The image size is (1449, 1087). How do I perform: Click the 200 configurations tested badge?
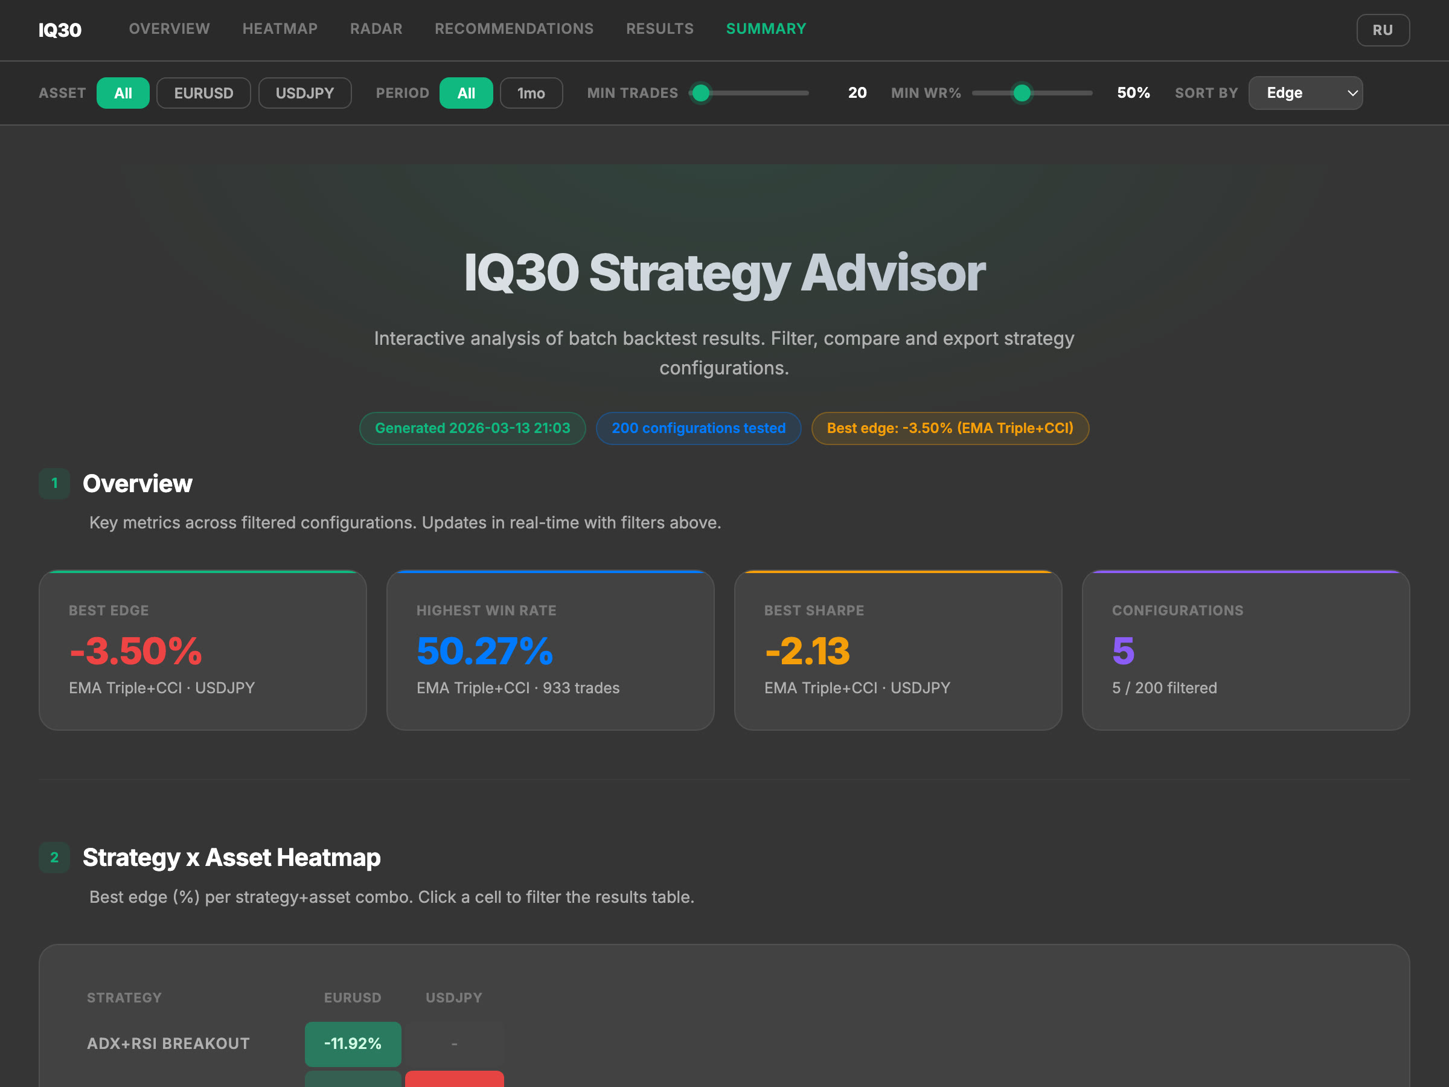(x=699, y=429)
